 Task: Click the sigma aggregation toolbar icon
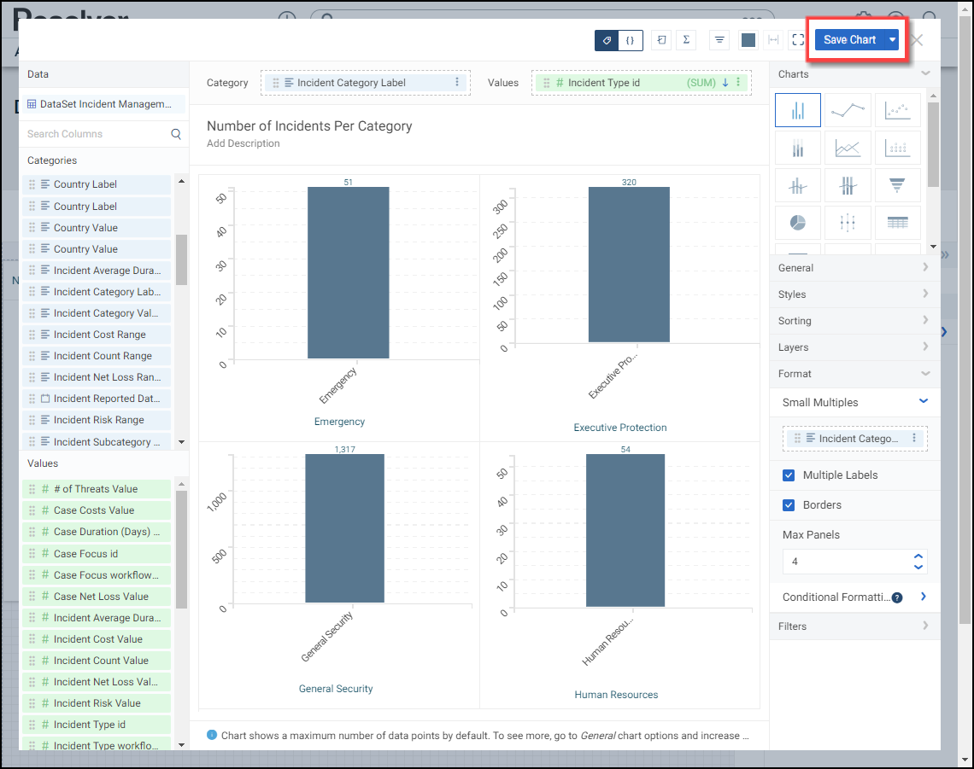point(685,40)
